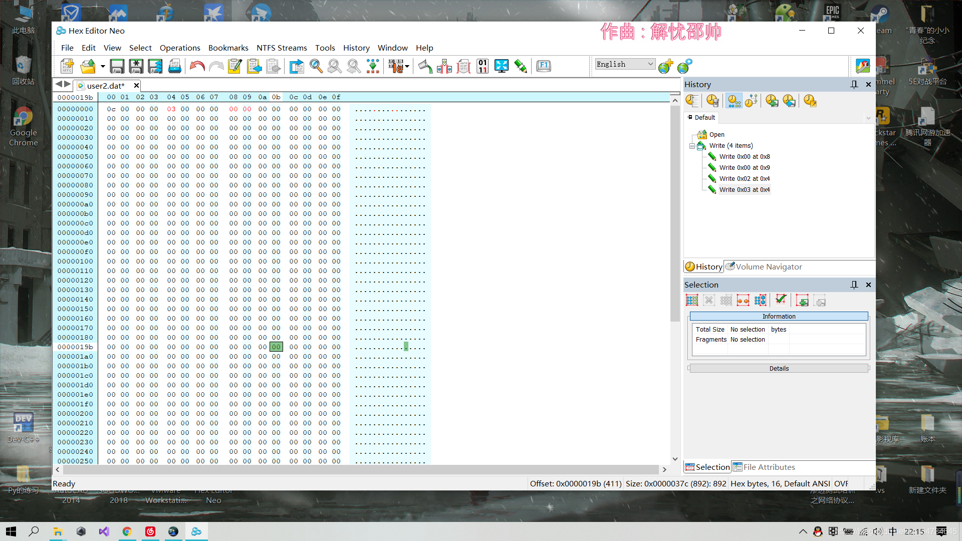Toggle the OVR overwrite mode indicator
Viewport: 962px width, 541px height.
(x=841, y=483)
